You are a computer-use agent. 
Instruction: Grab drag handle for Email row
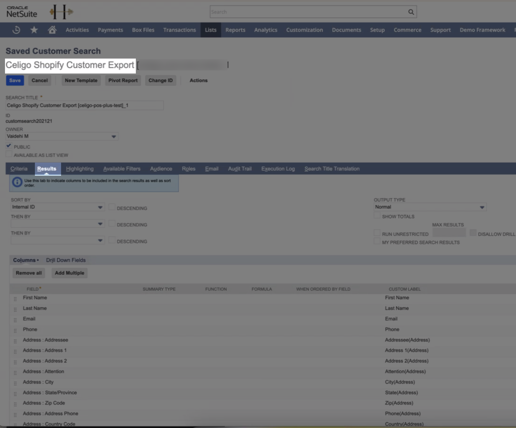click(x=15, y=320)
